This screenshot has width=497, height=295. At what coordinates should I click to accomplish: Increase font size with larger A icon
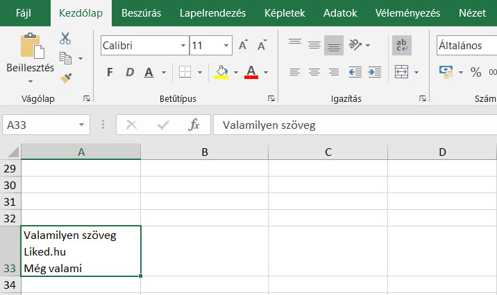[243, 46]
